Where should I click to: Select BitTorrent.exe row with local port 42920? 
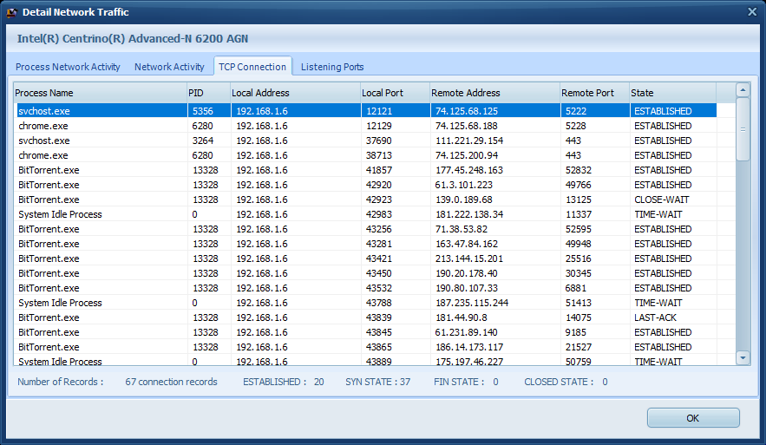[366, 185]
